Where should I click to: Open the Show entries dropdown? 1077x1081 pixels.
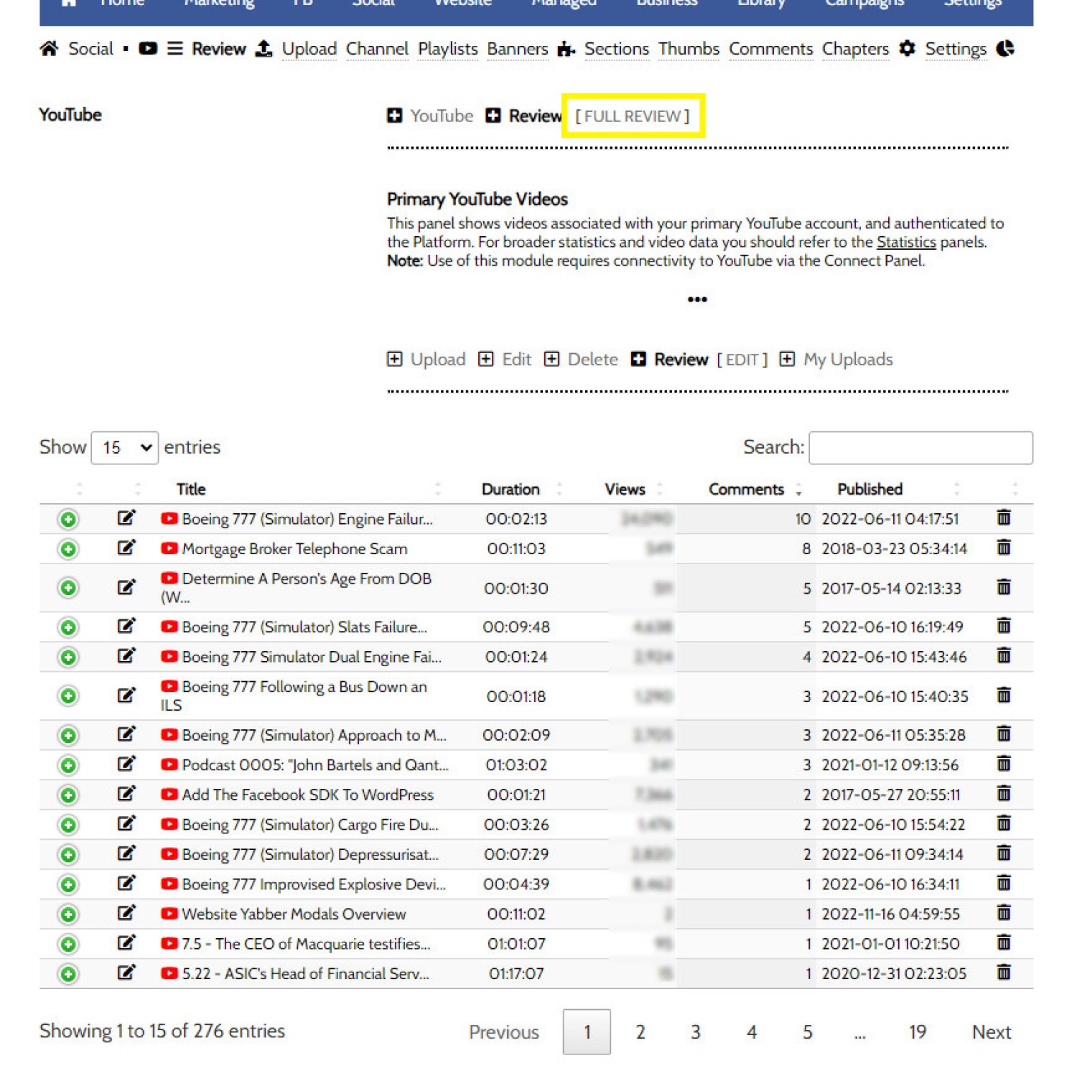pos(125,448)
